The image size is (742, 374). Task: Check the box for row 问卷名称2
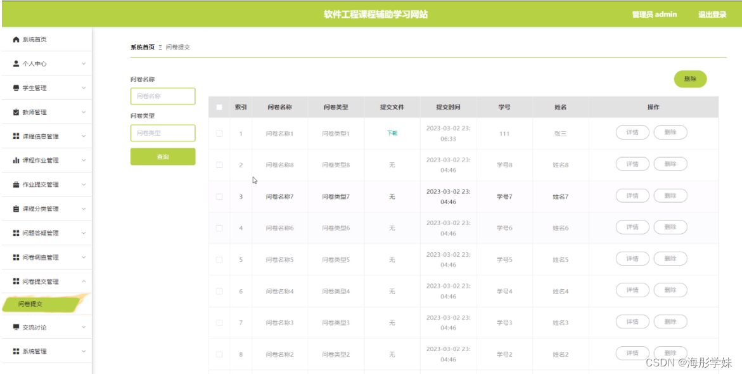[219, 354]
